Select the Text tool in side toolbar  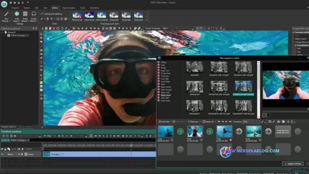[x=41, y=62]
